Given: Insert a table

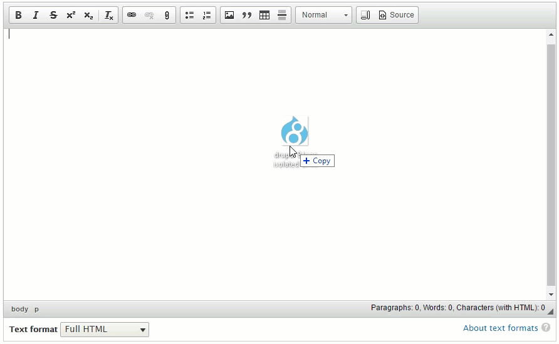Looking at the screenshot, I should pyautogui.click(x=264, y=15).
